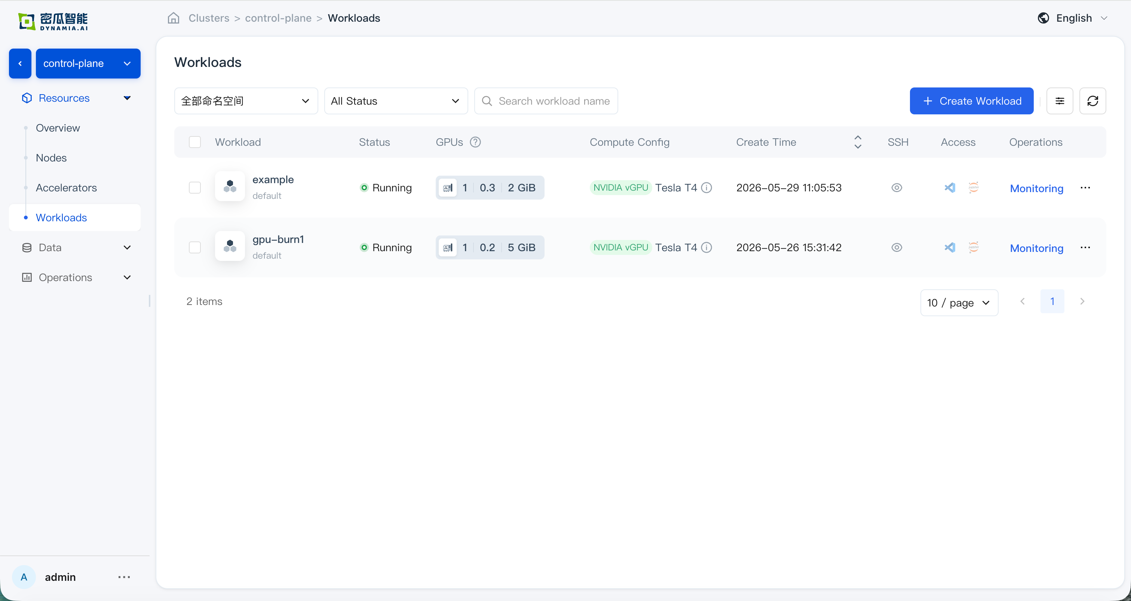Viewport: 1131px width, 601px height.
Task: Click the search magnifier icon
Action: point(487,101)
